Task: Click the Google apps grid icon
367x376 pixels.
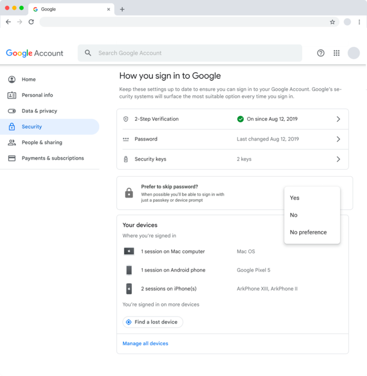Action: [x=336, y=53]
